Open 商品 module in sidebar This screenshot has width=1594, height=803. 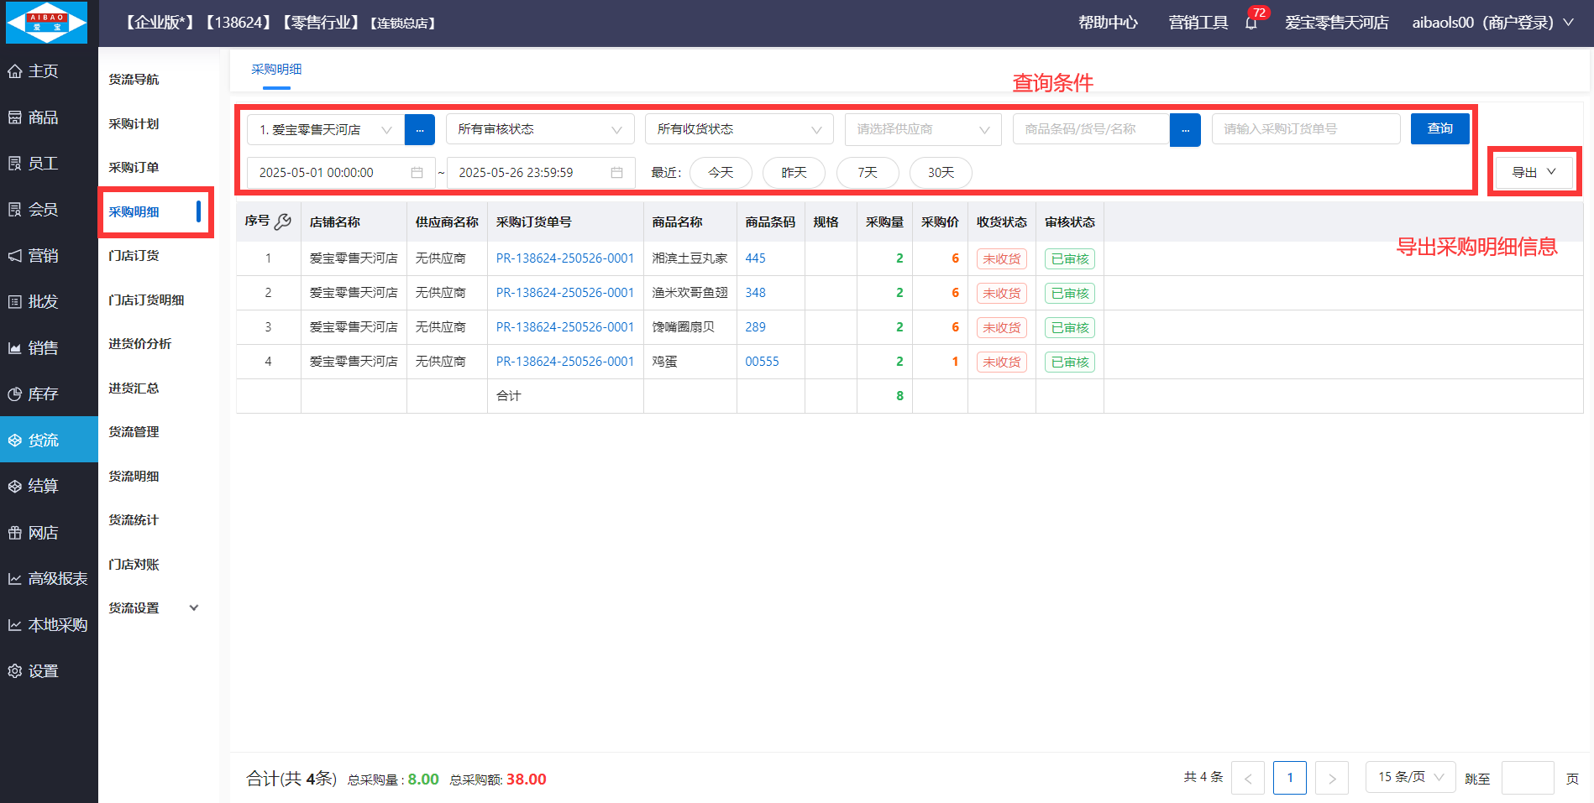[49, 117]
